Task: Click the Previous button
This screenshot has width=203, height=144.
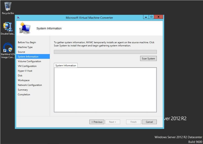Action: pyautogui.click(x=97, y=122)
